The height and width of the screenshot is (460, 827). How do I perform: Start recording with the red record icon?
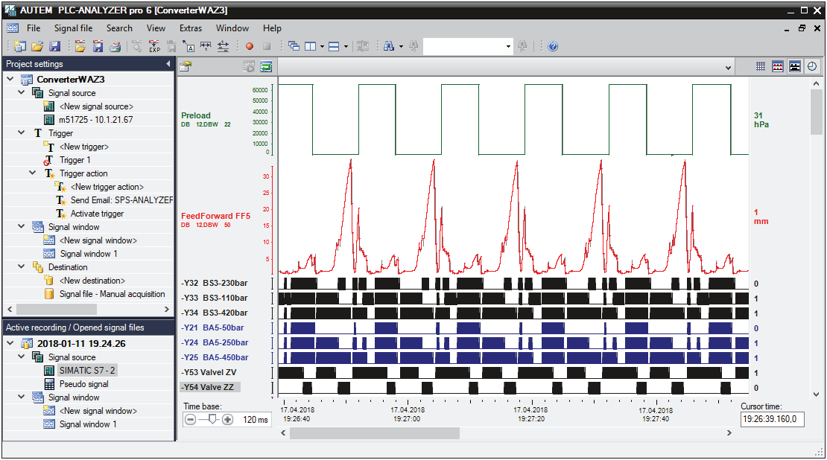[x=248, y=45]
